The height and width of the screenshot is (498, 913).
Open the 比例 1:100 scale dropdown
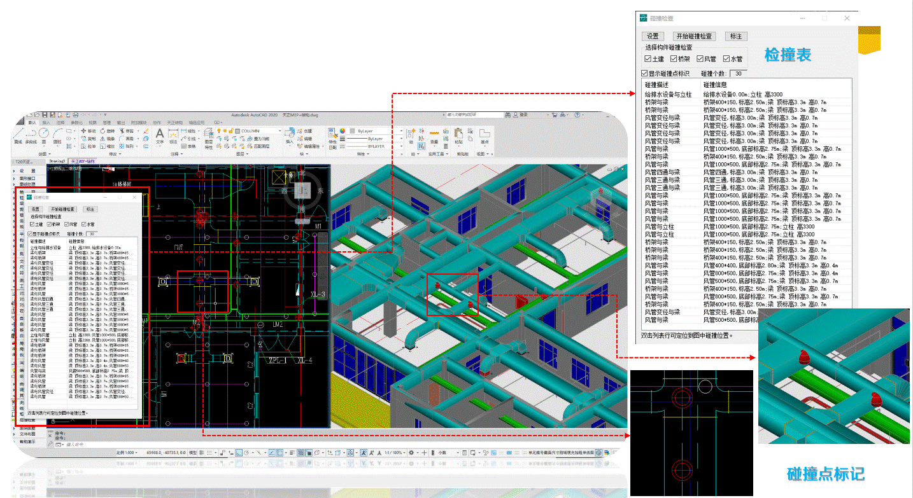125,452
